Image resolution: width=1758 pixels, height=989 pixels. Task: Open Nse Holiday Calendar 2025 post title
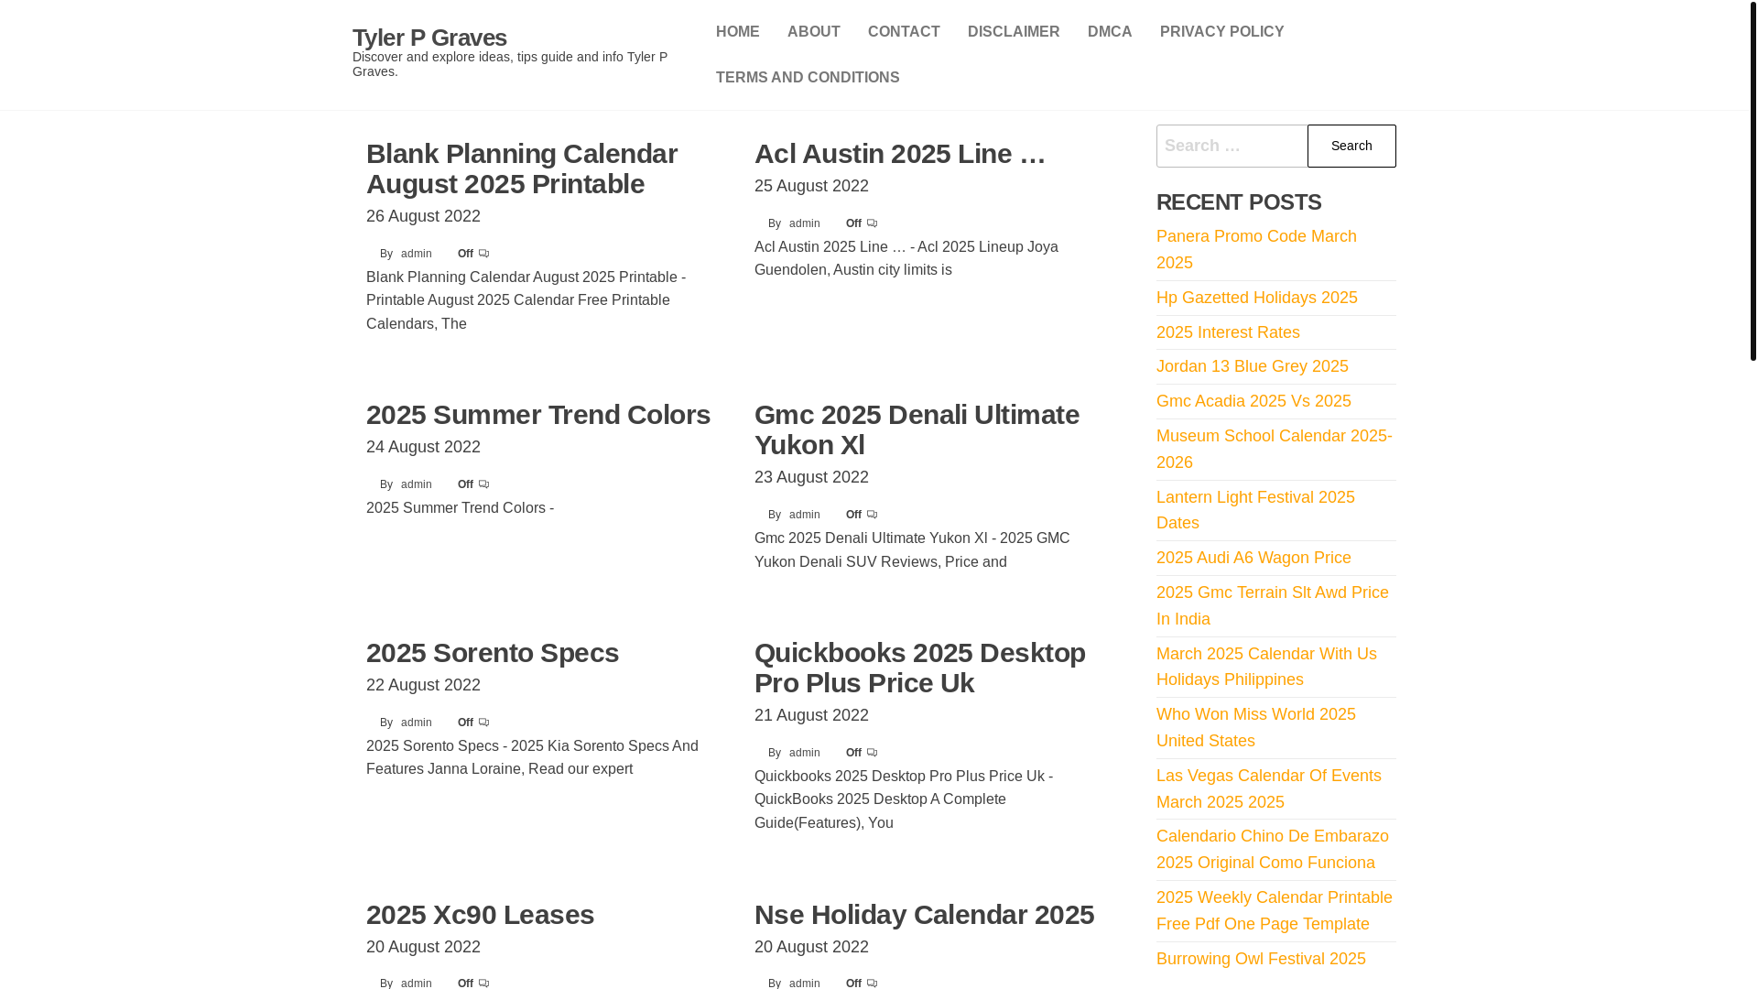point(924,915)
